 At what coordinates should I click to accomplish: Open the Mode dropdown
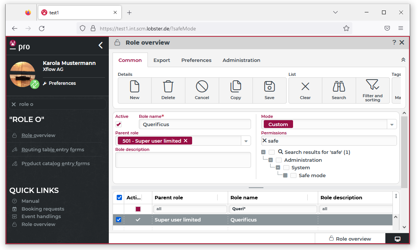coord(392,124)
